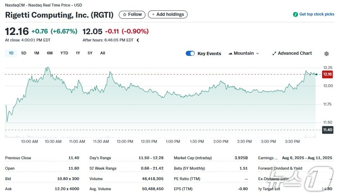Image resolution: width=338 pixels, height=196 pixels.
Task: Open chart settings gear icon
Action: point(326,54)
